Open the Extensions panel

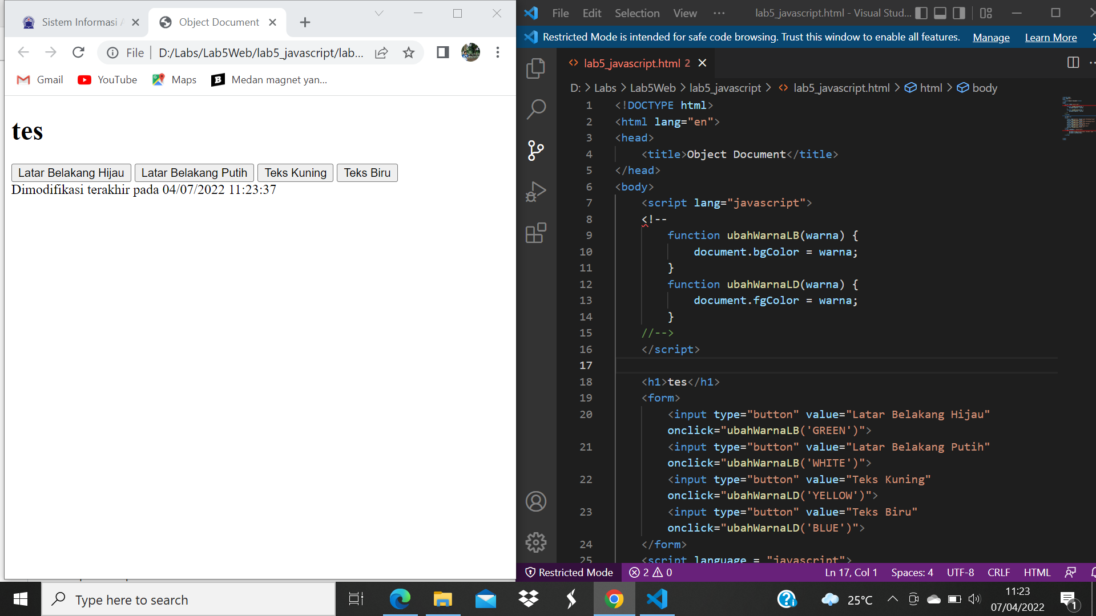click(535, 233)
